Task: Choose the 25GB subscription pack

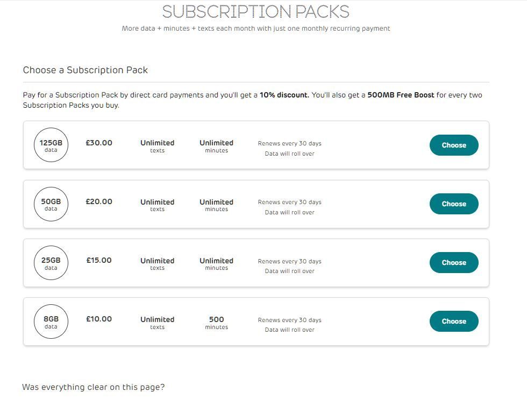Action: click(x=454, y=262)
